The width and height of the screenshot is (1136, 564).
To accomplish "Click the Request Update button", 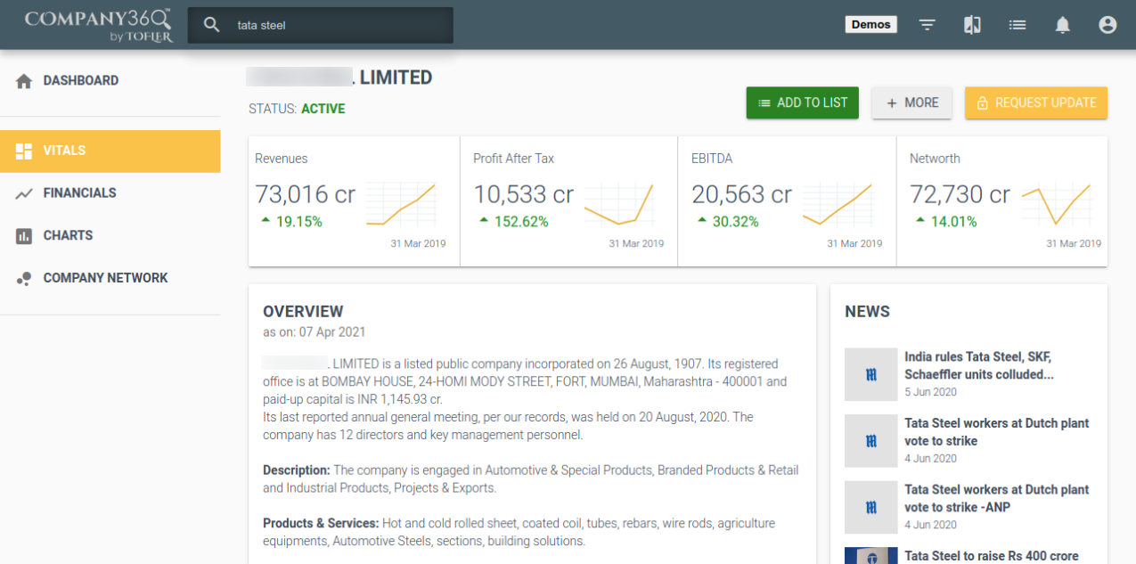I will coord(1036,102).
